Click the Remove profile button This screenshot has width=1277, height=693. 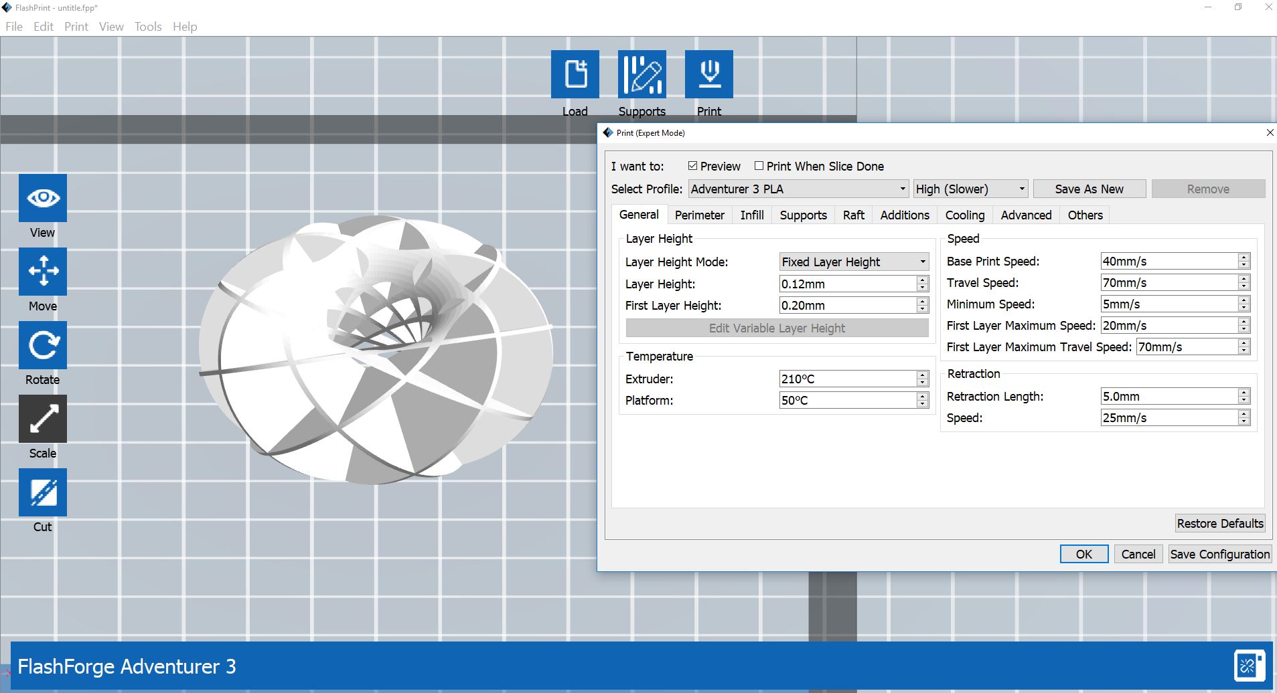[x=1208, y=189]
